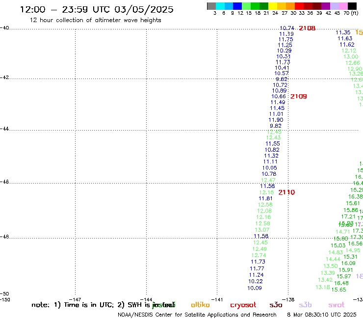Click the wave height value 10.74
This screenshot has height=319, width=363.
tap(287, 28)
